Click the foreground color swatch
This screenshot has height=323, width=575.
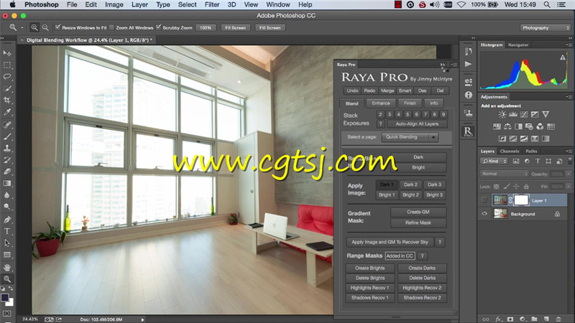click(5, 297)
